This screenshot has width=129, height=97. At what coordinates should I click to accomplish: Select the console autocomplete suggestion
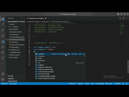point(59,56)
